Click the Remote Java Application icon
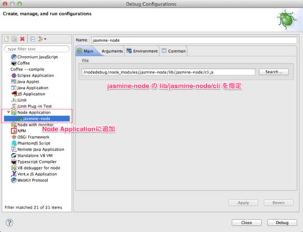Image resolution: width=303 pixels, height=232 pixels. coord(14,150)
